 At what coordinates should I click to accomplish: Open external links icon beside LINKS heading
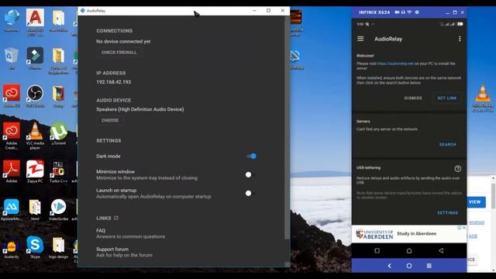coord(116,218)
